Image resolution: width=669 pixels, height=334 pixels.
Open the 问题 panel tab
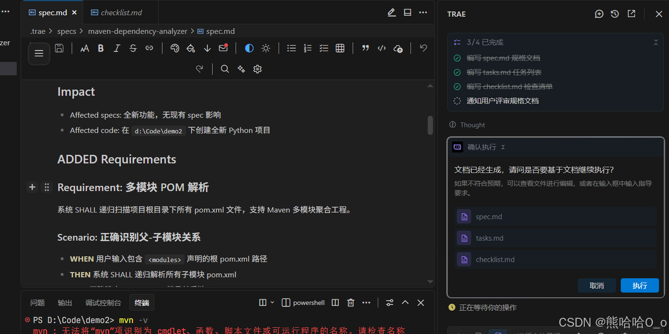[38, 303]
